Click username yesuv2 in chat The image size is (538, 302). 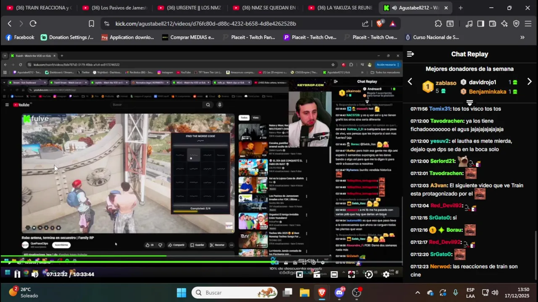[440, 141]
